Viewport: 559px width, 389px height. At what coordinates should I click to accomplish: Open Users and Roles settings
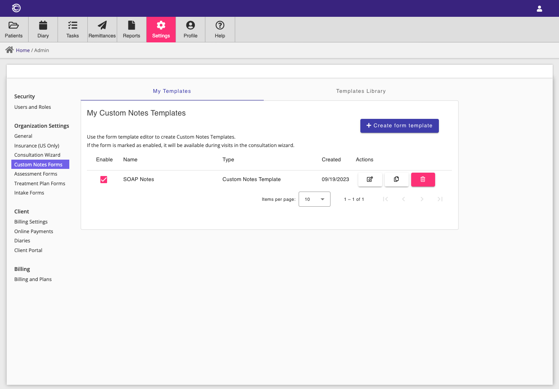point(32,107)
